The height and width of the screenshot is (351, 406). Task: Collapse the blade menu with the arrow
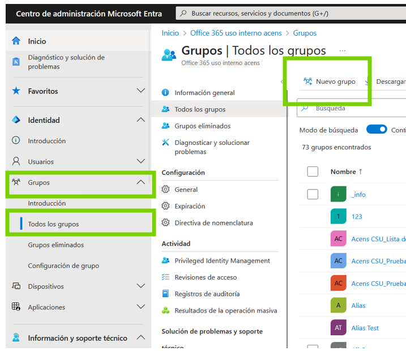click(282, 82)
